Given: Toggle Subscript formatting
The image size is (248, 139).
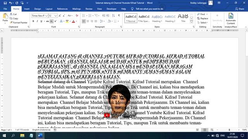Looking at the screenshot, I should pos(52,21).
